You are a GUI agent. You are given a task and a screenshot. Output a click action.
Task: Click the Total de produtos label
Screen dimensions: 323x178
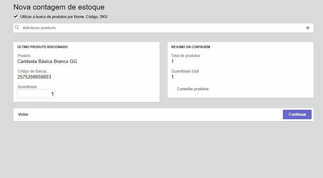185,56
